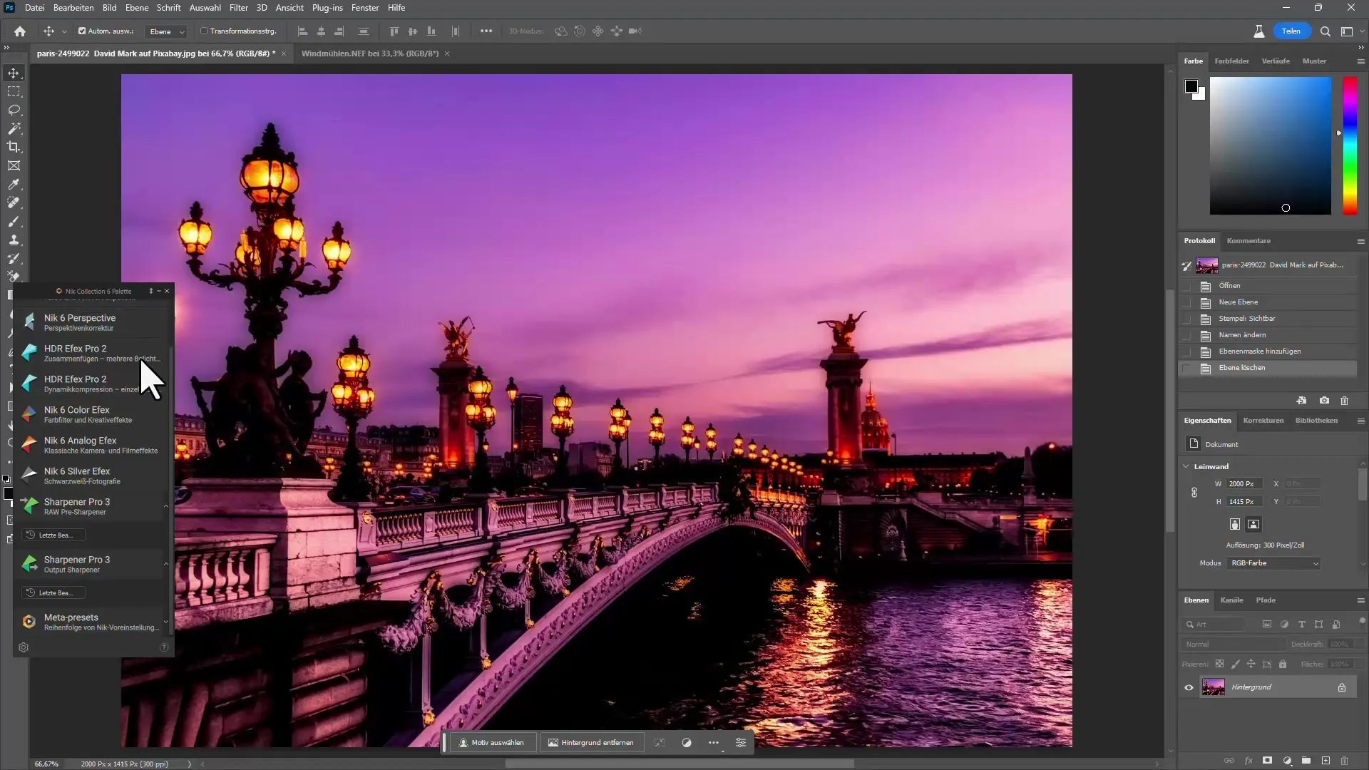The image size is (1369, 770).
Task: Toggle Hintergrund layer visibility eye icon
Action: [x=1190, y=687]
